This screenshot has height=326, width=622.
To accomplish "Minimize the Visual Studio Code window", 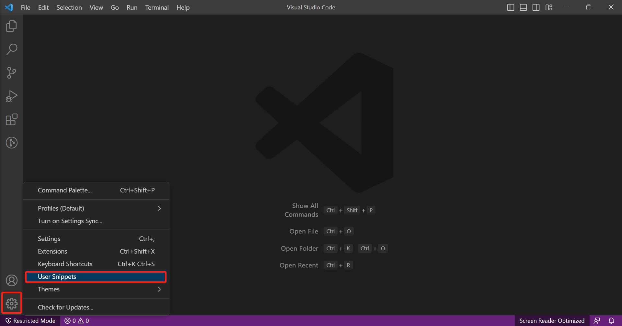I will [567, 7].
